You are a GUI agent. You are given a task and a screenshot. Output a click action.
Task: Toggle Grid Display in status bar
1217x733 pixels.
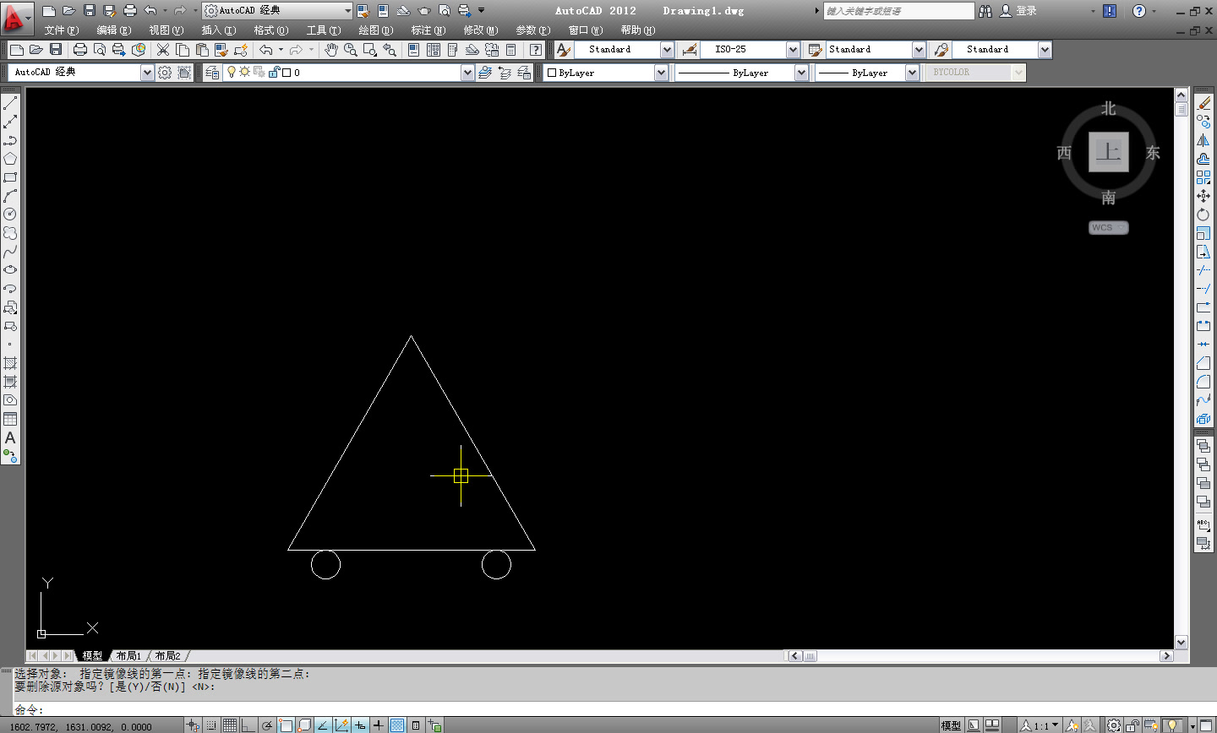coord(229,725)
